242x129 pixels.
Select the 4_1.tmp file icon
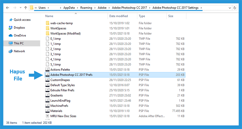pos(48,59)
